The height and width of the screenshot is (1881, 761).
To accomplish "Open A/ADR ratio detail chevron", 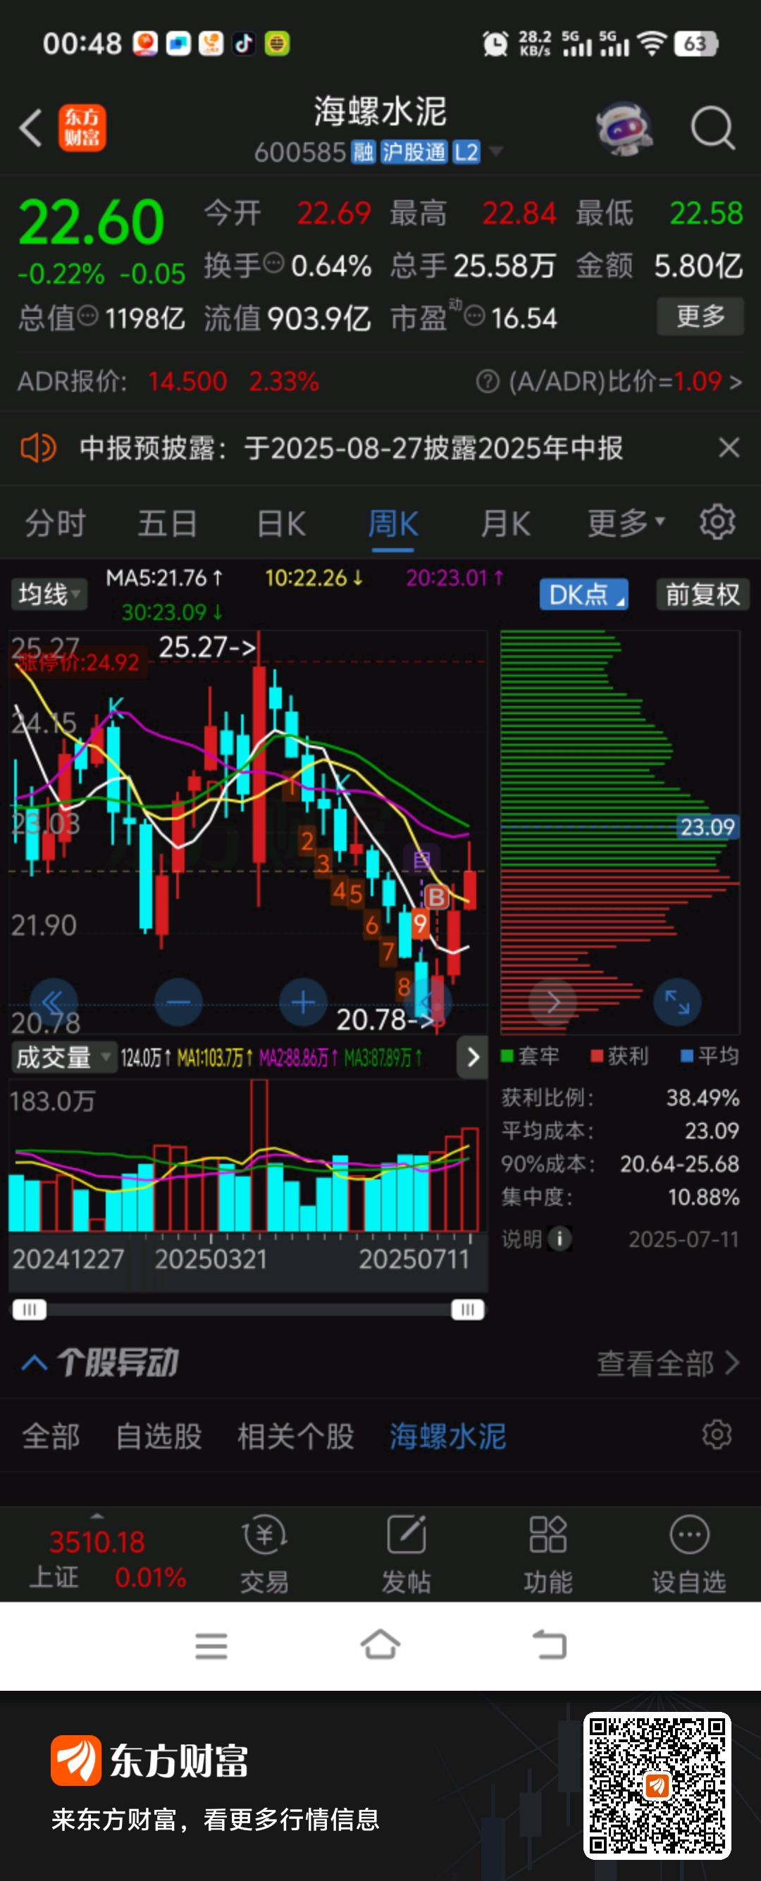I will [x=736, y=381].
